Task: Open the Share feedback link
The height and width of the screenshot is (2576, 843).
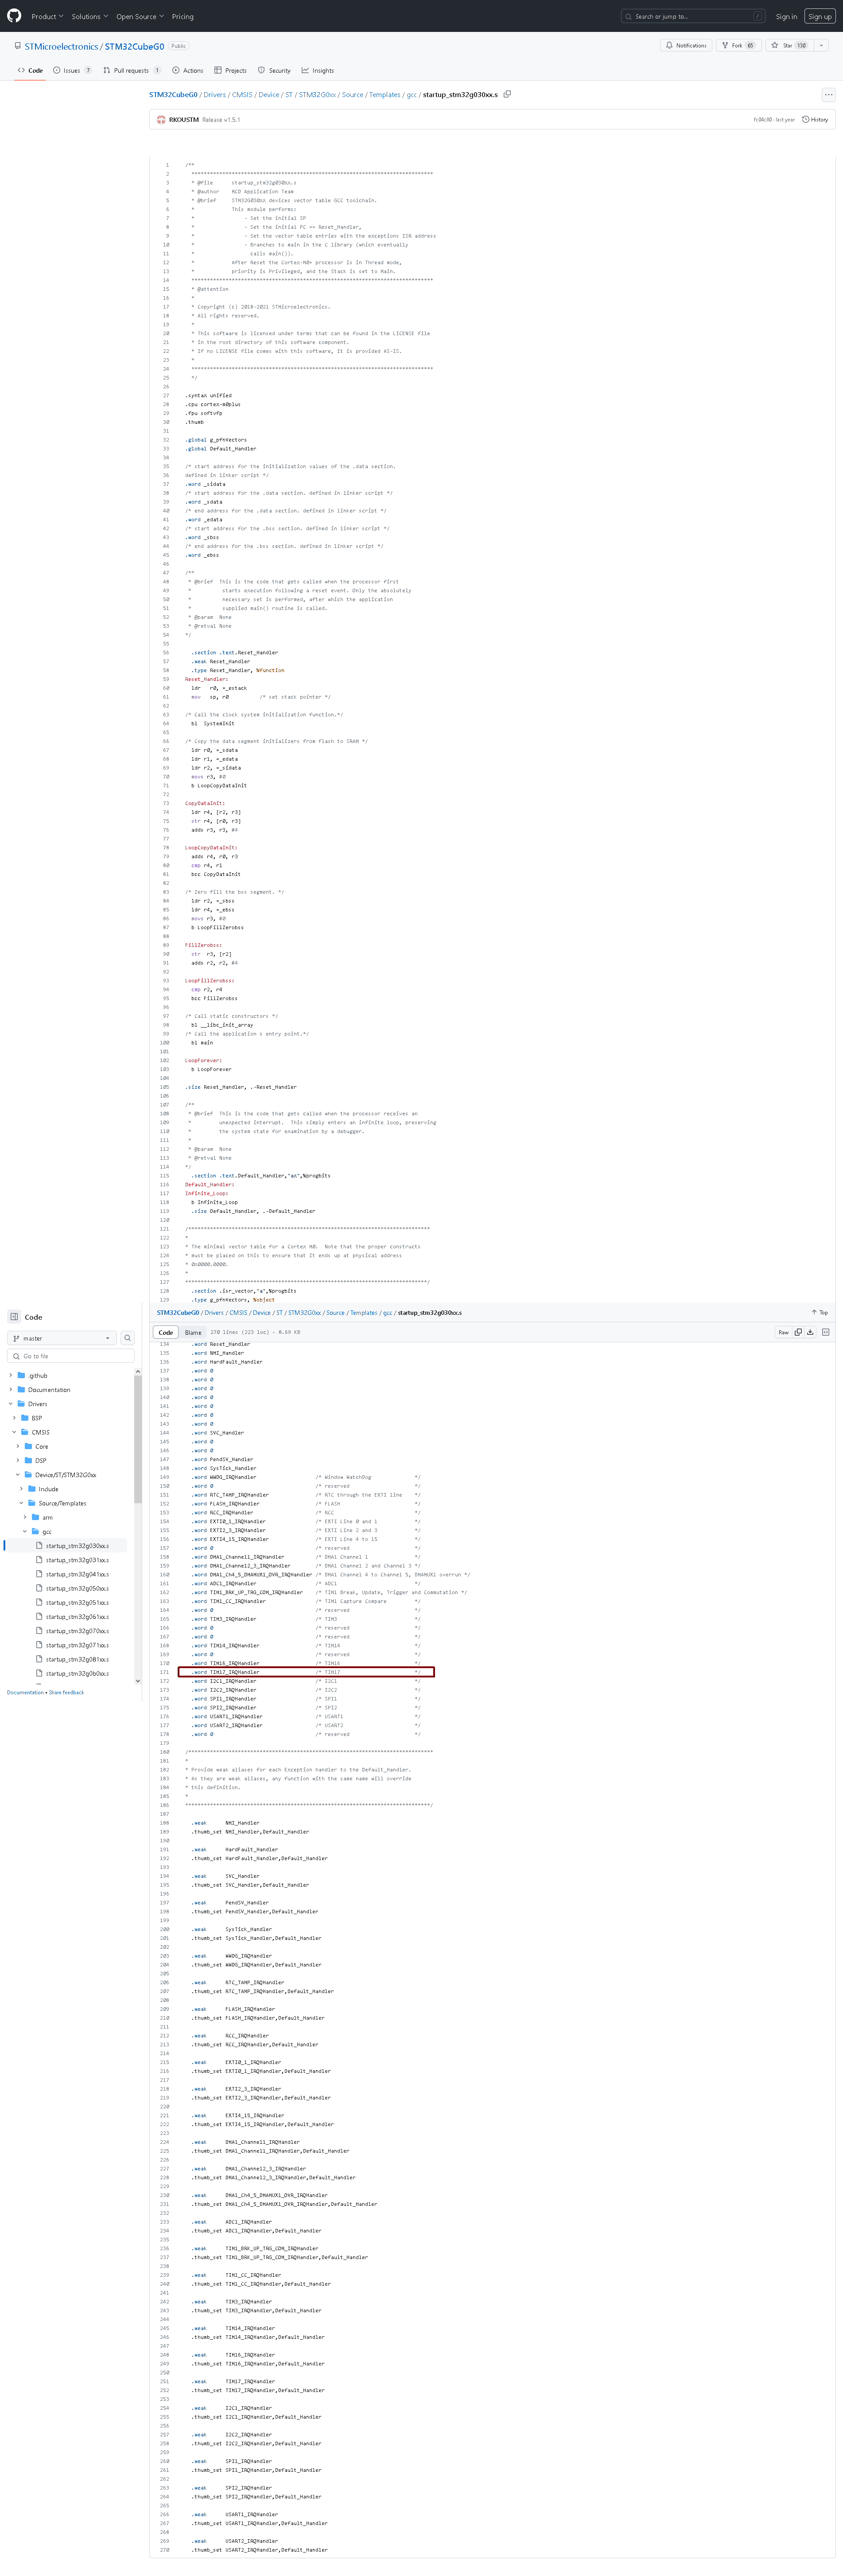Action: point(65,1692)
